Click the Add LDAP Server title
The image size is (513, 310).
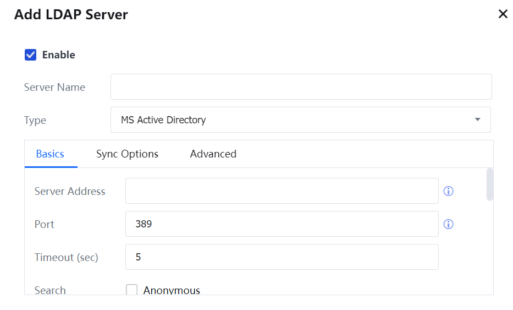tap(71, 15)
